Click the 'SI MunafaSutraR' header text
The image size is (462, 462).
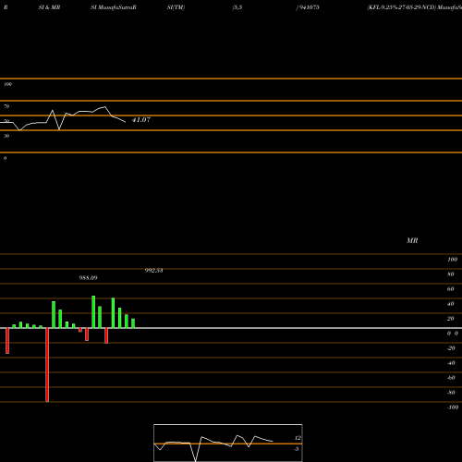click(114, 7)
